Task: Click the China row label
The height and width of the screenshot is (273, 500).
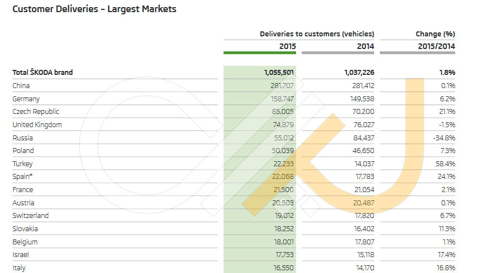Action: pyautogui.click(x=21, y=85)
